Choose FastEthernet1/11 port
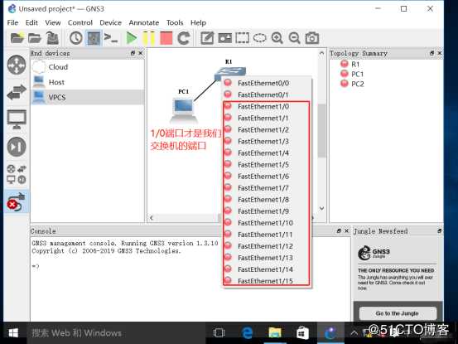The image size is (458, 344). click(267, 235)
